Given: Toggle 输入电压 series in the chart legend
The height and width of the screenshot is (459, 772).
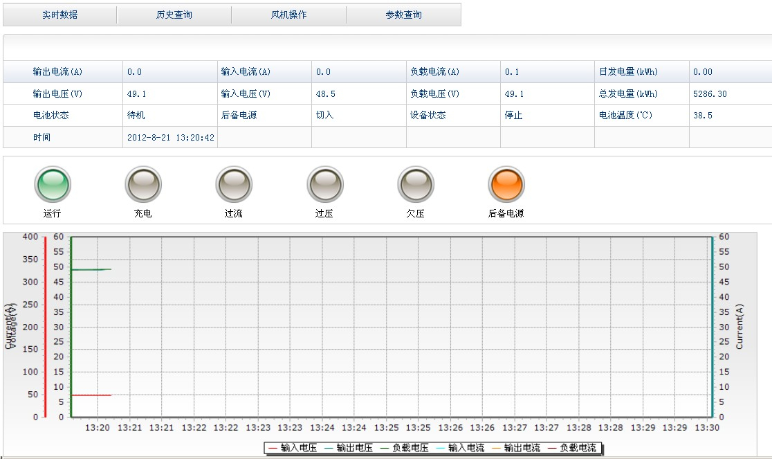Looking at the screenshot, I should tap(293, 449).
